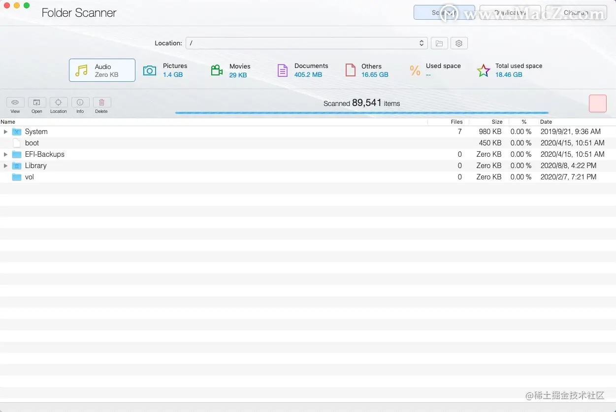This screenshot has width=616, height=412.
Task: Select the boot file icon
Action: 17,143
